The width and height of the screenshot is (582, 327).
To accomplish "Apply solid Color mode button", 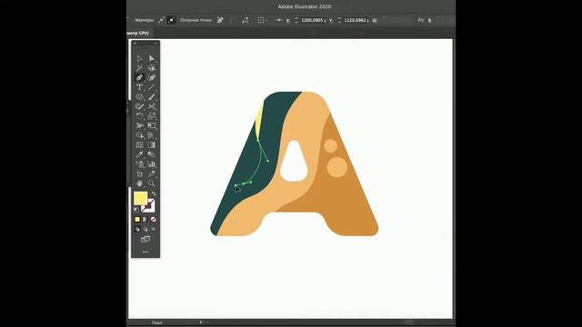I will pyautogui.click(x=137, y=220).
